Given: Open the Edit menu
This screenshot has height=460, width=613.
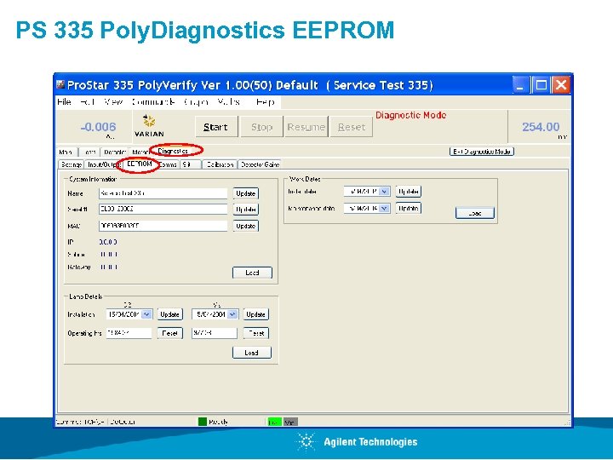Looking at the screenshot, I should (x=88, y=102).
